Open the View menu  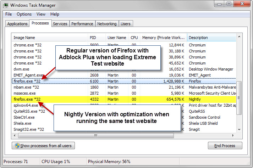click(x=41, y=14)
